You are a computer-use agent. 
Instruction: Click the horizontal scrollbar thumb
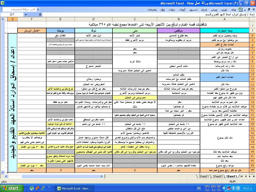point(60,176)
